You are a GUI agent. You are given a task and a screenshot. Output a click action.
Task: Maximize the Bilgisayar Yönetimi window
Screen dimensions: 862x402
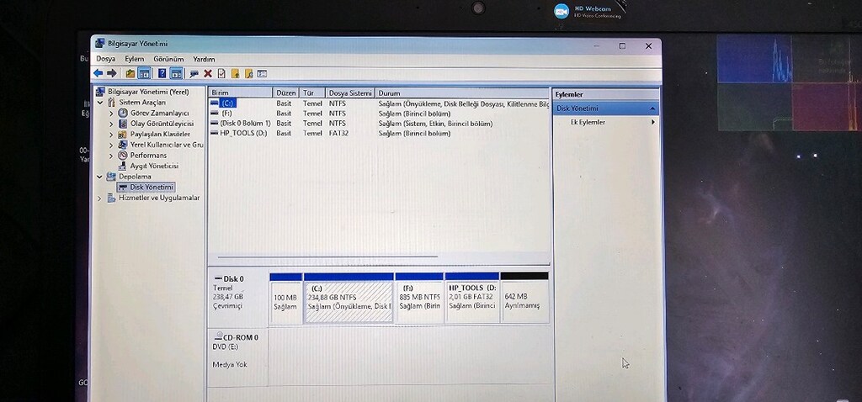[x=622, y=46]
